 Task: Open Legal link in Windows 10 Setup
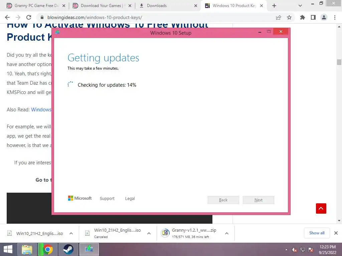coord(130,199)
